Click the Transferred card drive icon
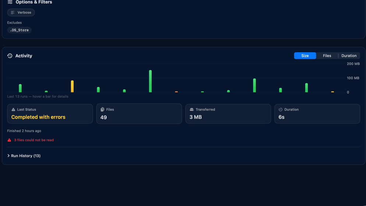The height and width of the screenshot is (206, 366). click(x=191, y=109)
